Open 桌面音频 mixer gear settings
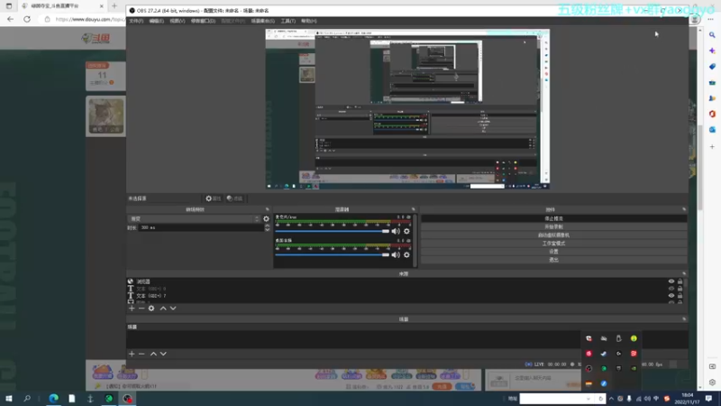The width and height of the screenshot is (721, 406). [x=406, y=254]
